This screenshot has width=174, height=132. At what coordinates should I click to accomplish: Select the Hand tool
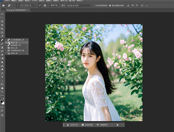click(x=2, y=88)
